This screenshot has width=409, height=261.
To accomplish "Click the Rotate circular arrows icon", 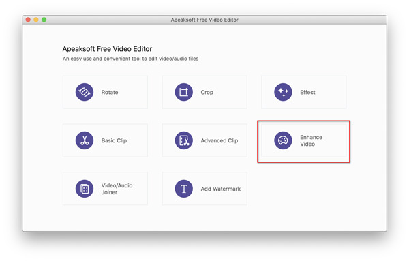I will [x=85, y=92].
